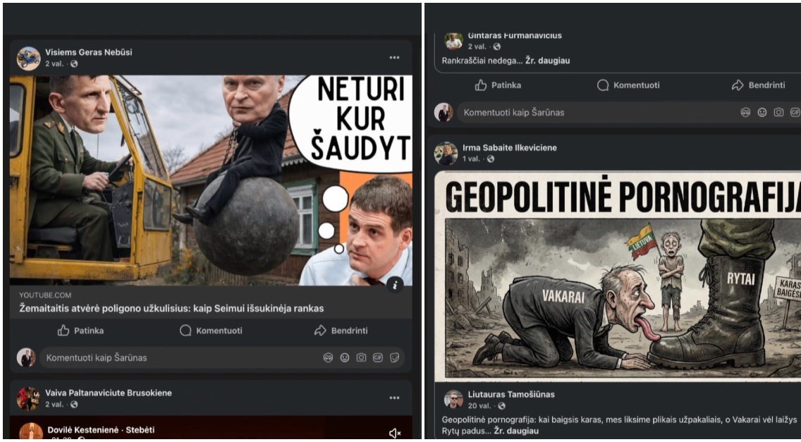The image size is (801, 442).
Task: Comment on the Žemaitaitis YouTube post
Action: coord(211,331)
